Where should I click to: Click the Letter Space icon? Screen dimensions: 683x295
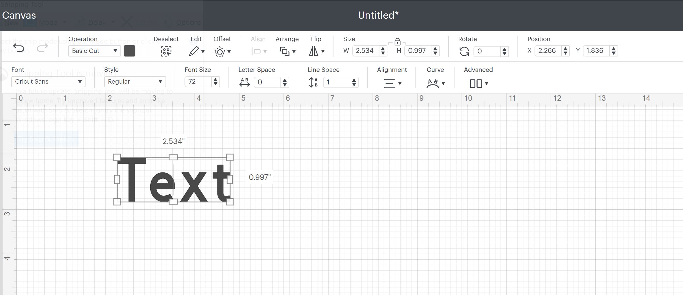[244, 82]
